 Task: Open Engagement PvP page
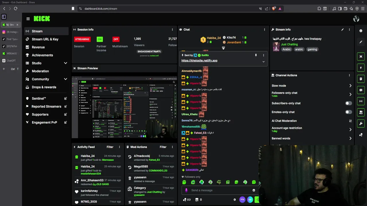44,122
